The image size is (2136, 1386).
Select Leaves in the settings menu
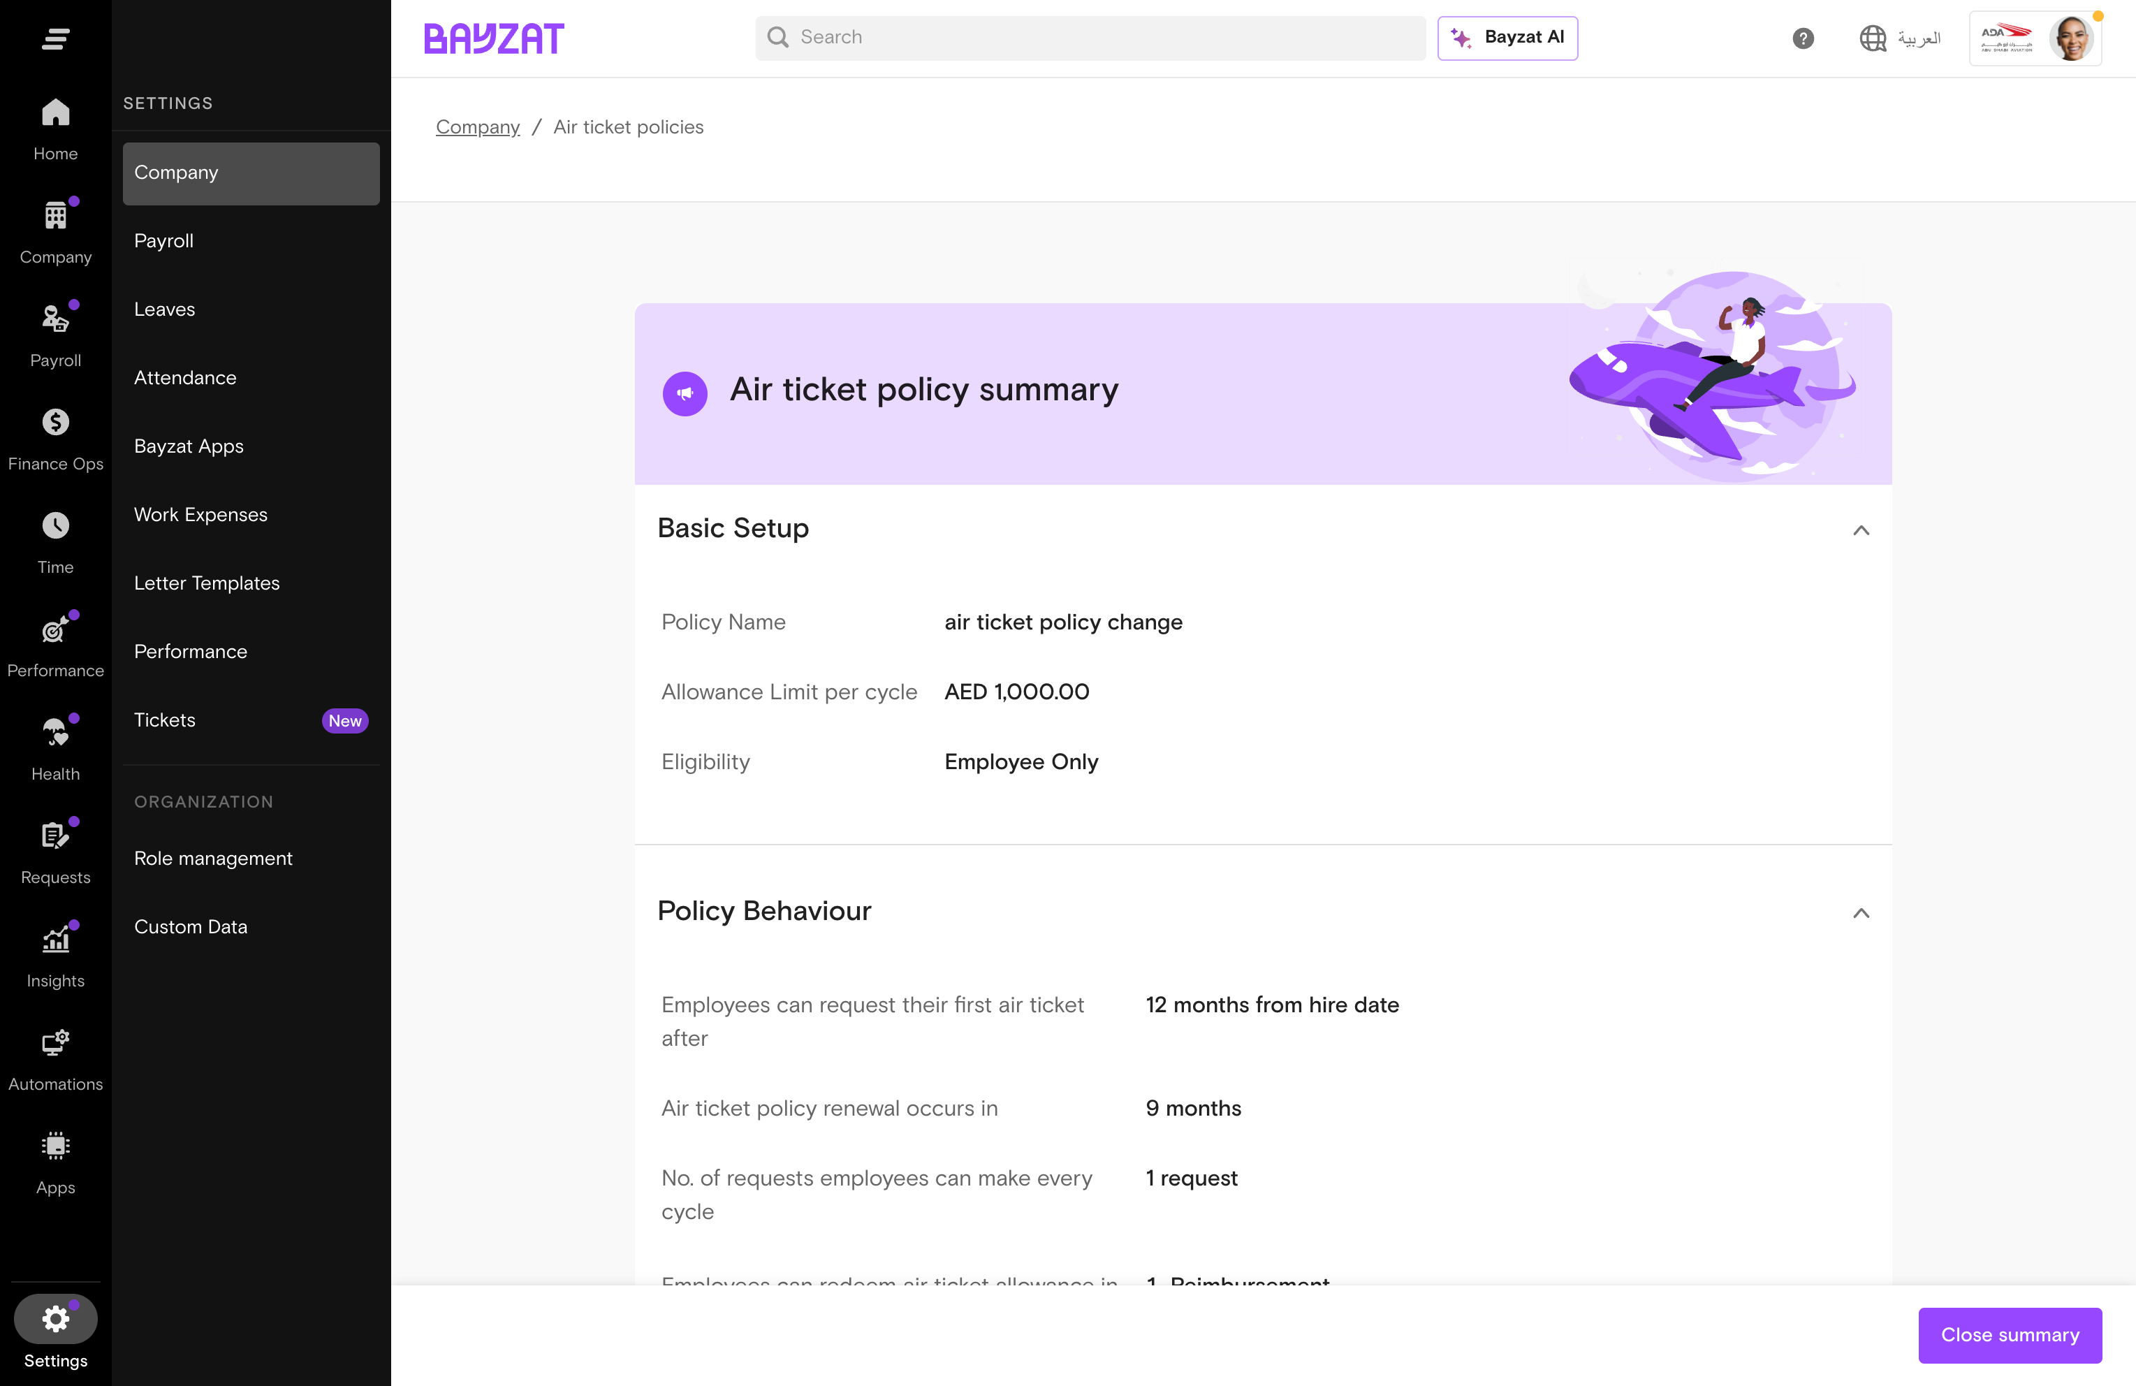(251, 309)
